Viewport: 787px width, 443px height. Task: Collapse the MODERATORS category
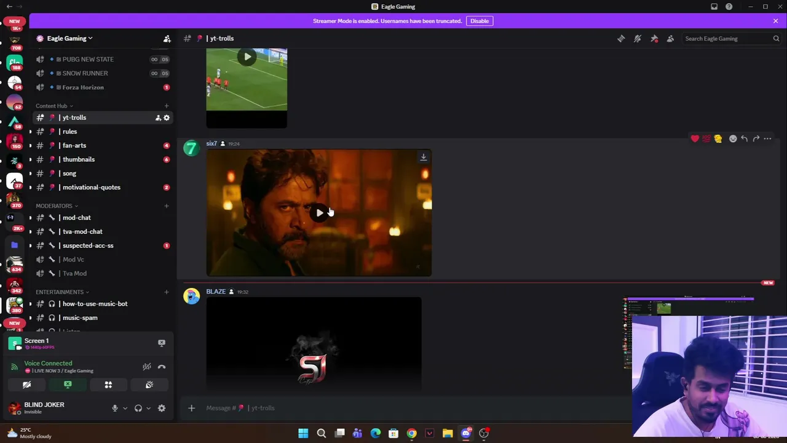click(57, 206)
